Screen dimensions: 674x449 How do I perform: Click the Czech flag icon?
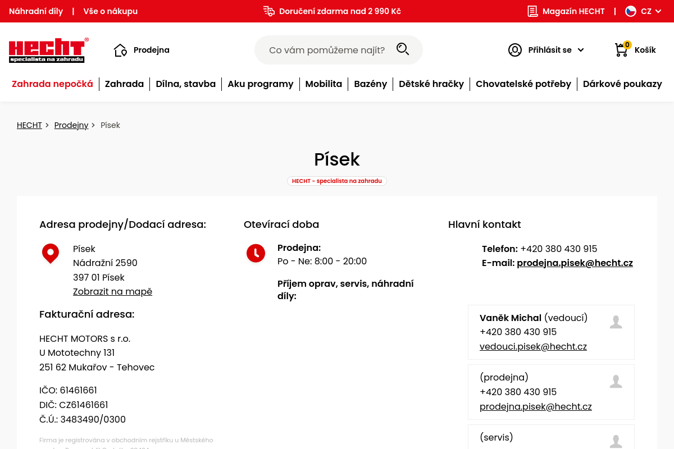click(631, 11)
